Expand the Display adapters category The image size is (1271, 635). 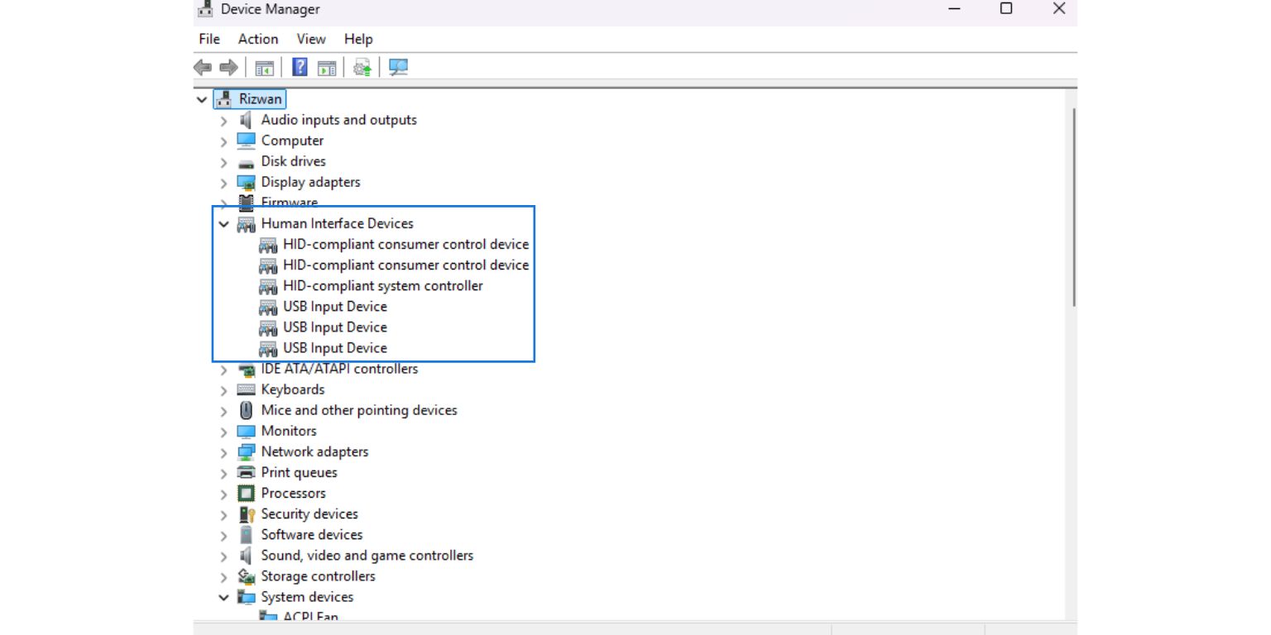[x=223, y=183]
